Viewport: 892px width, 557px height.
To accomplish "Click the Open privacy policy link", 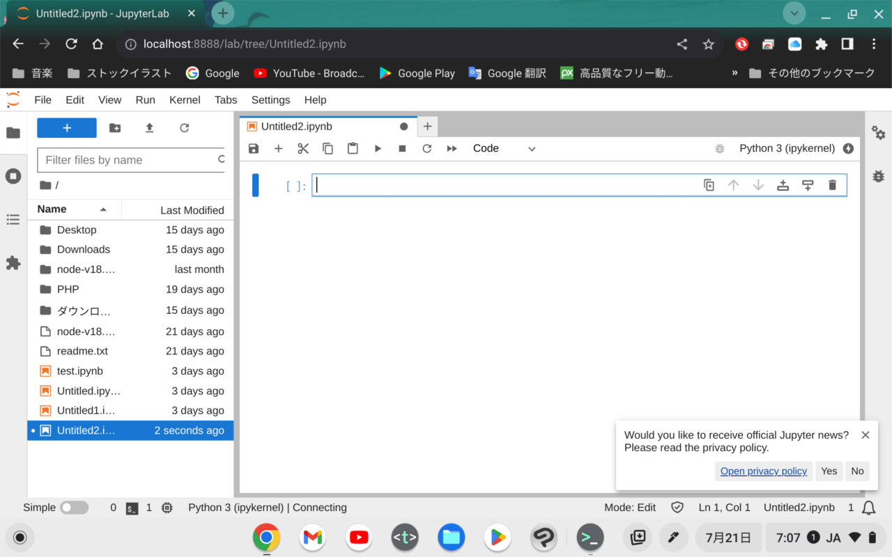I will tap(763, 471).
